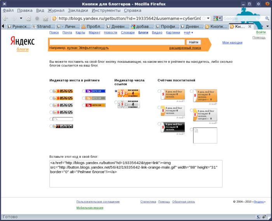Select the blank visitor counter radio option
Image resolution: width=272 pixels, height=221 pixels.
coord(191,129)
